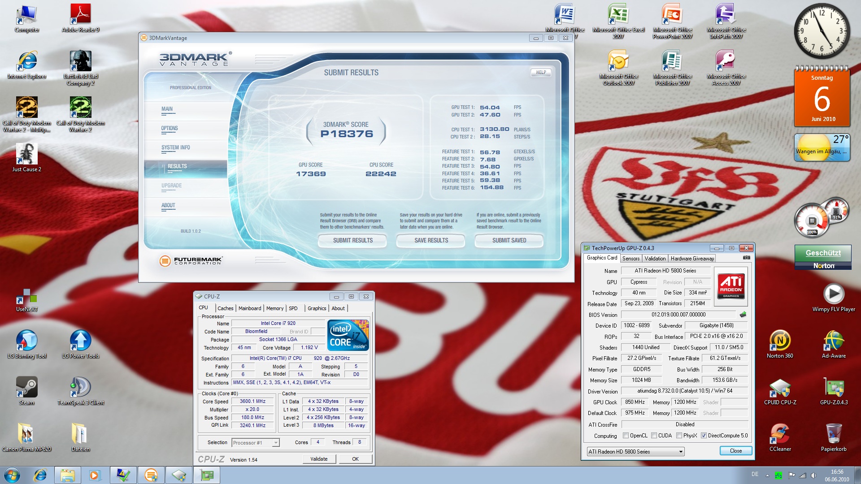The image size is (861, 484).
Task: Open Papierkorb recycle bin
Action: (x=834, y=438)
